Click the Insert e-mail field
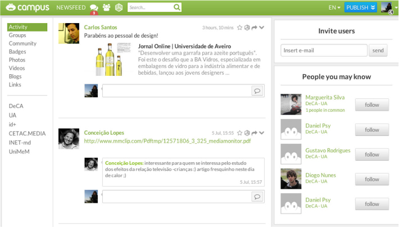The height and width of the screenshot is (227, 399). [x=324, y=51]
